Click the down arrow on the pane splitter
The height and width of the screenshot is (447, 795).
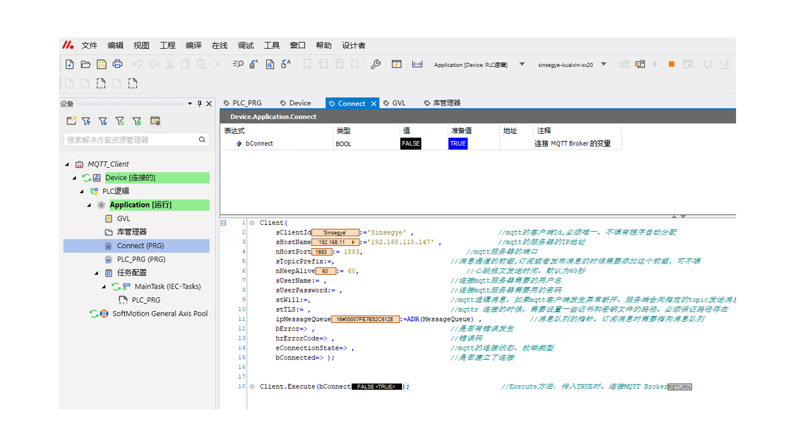tap(683, 216)
